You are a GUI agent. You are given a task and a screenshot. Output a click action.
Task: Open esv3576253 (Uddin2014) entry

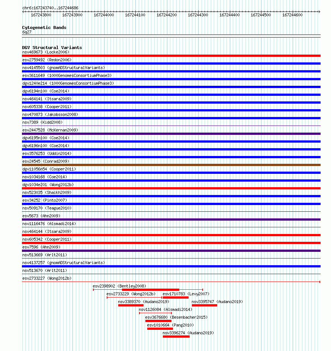click(x=47, y=153)
